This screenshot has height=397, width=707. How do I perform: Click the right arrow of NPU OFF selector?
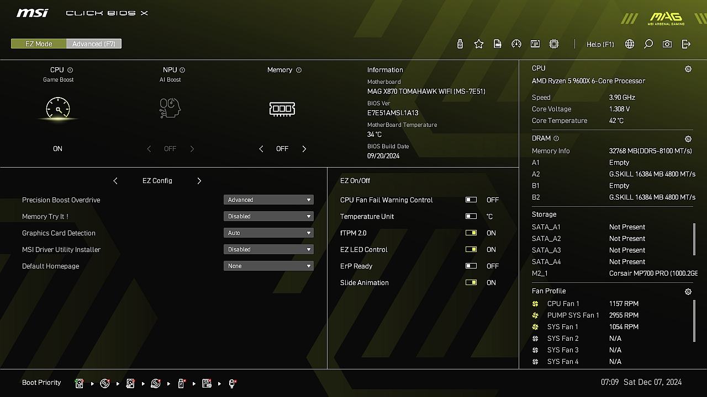[192, 149]
